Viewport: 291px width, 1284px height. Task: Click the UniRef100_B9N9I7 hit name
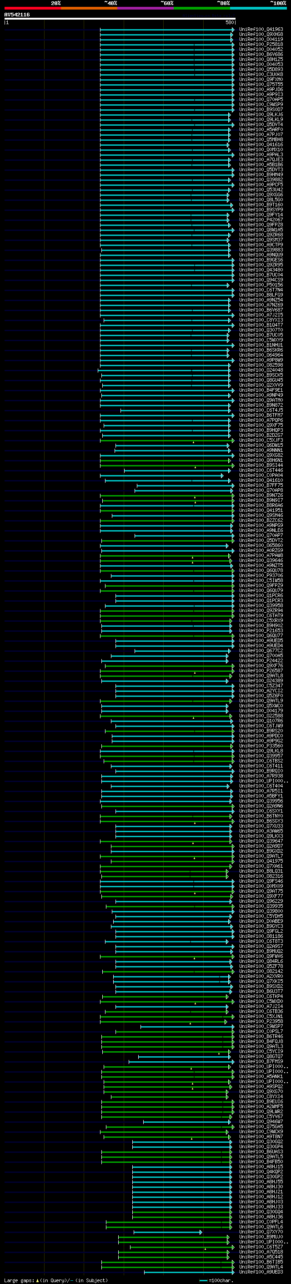click(261, 501)
